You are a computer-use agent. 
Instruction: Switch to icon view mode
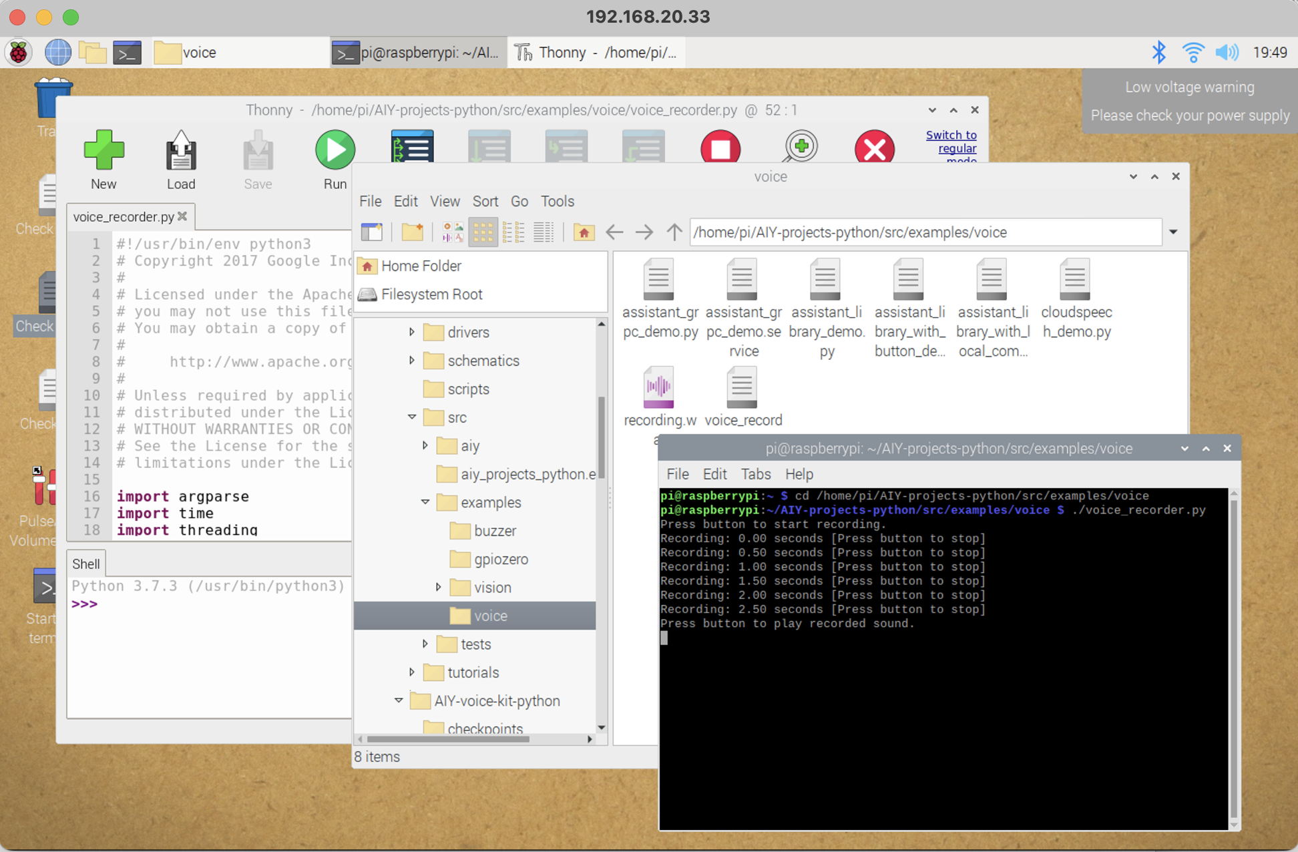tap(483, 232)
